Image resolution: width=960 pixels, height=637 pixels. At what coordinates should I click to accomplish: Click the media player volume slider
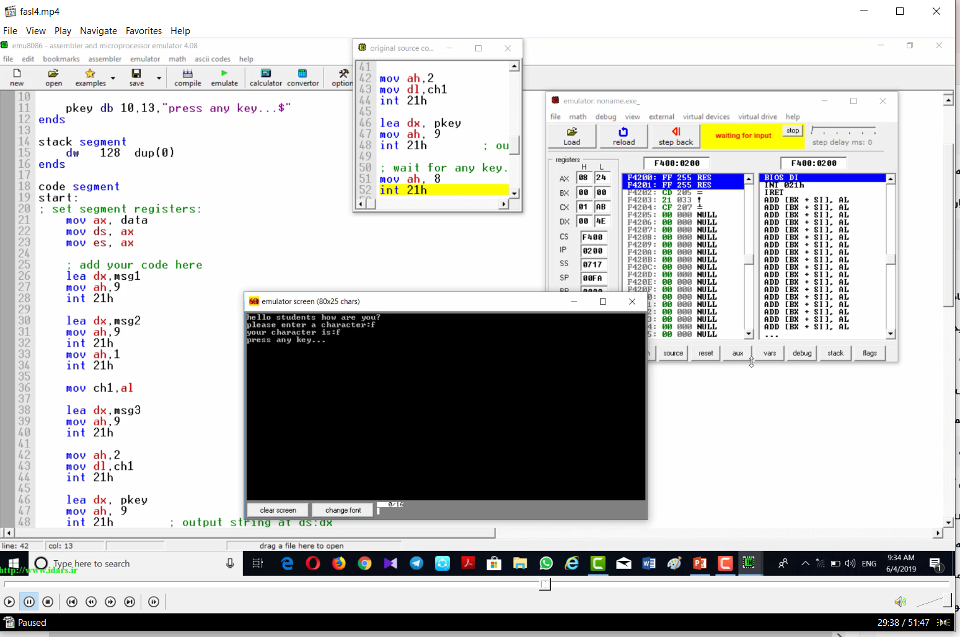pos(933,600)
